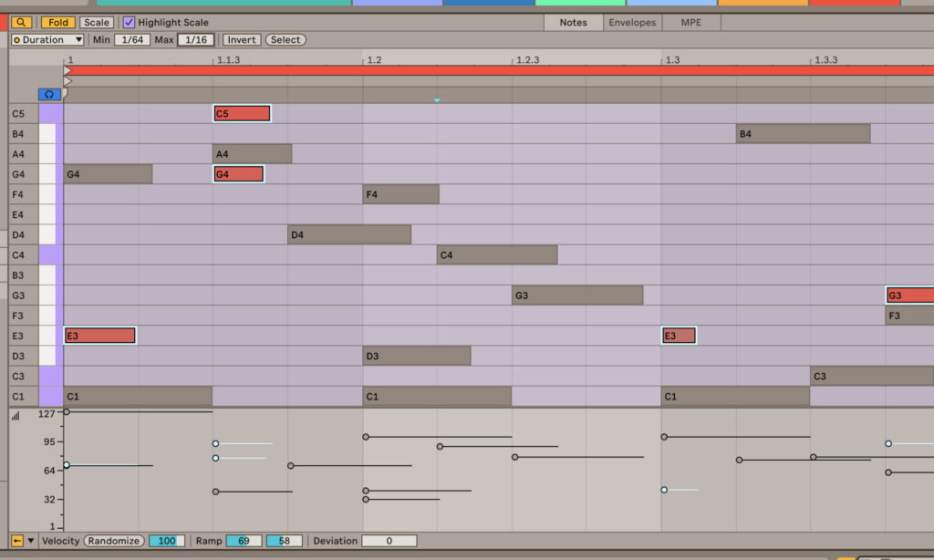934x560 pixels.
Task: Select the highlighted G4 note at 1.1.3
Action: click(x=238, y=174)
